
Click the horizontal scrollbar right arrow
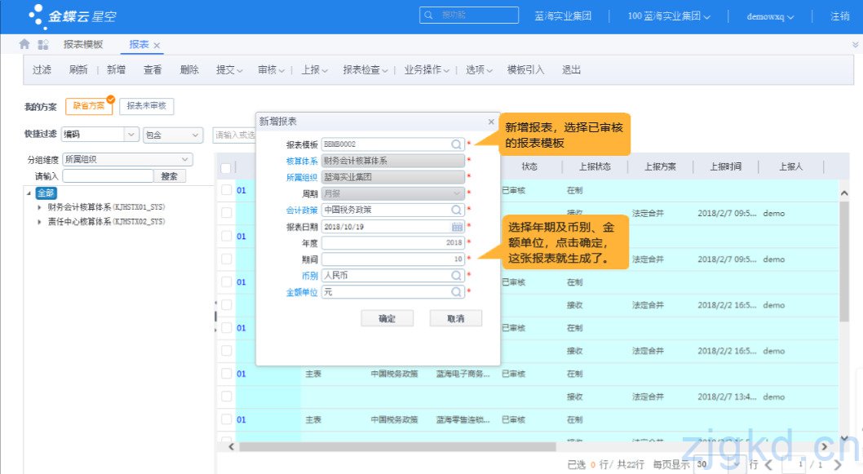click(x=824, y=446)
